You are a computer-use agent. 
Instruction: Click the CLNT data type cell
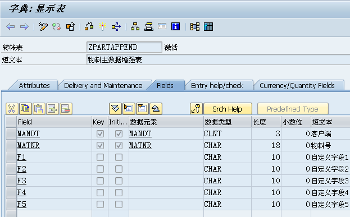click(x=228, y=133)
